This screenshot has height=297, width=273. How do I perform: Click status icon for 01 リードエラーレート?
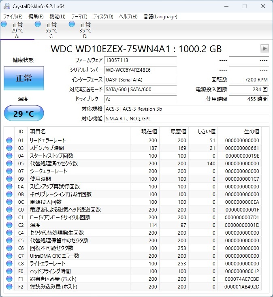point(9,140)
